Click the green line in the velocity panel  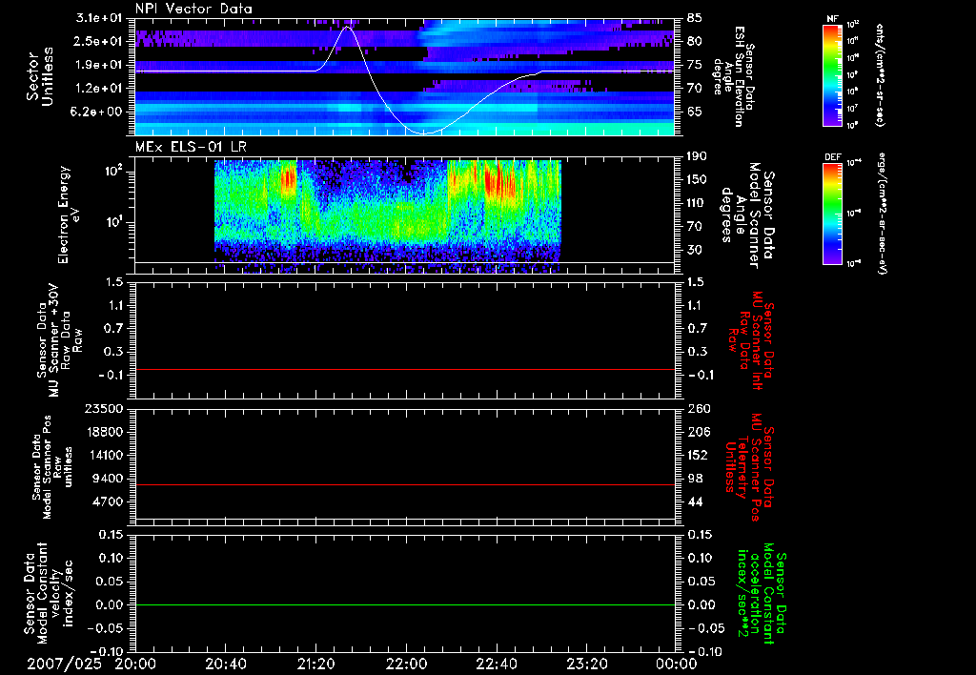404,604
